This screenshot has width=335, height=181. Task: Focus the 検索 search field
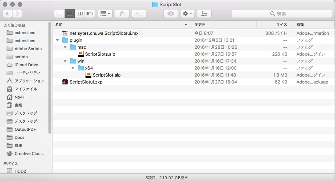[281, 14]
